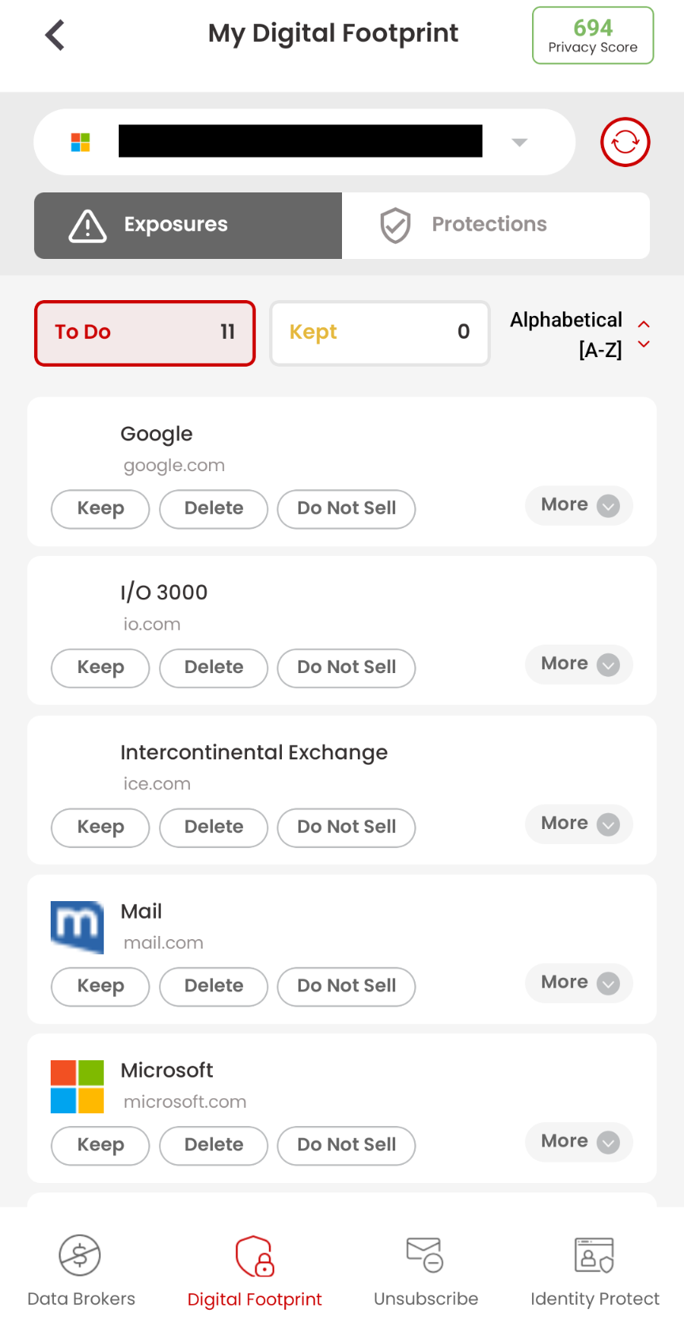Click Delete for Intercontinental Exchange
The image size is (684, 1320).
(x=214, y=827)
